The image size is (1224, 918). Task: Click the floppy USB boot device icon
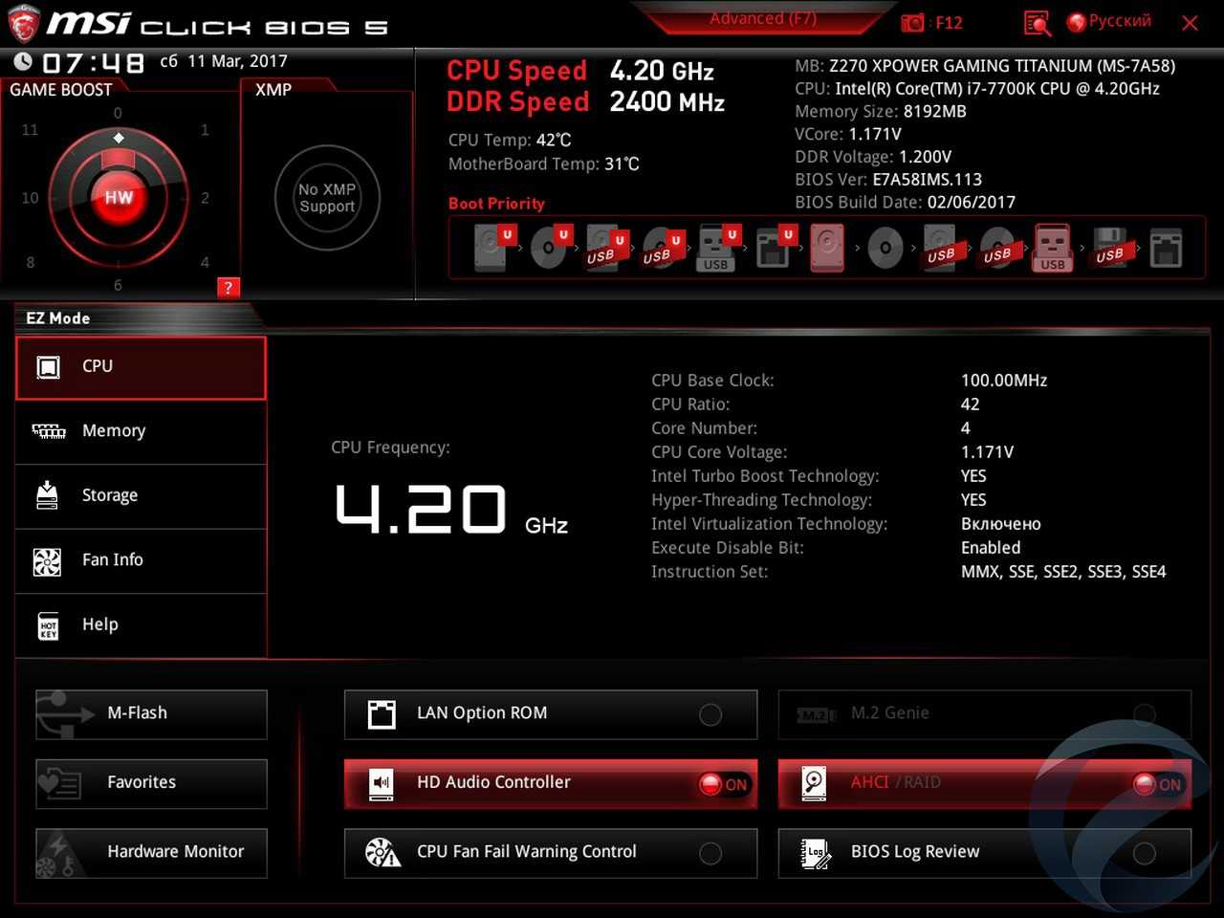[x=1109, y=248]
